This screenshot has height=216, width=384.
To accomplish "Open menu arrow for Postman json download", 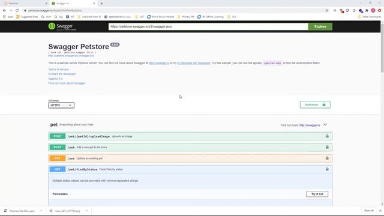I will point(41,211).
